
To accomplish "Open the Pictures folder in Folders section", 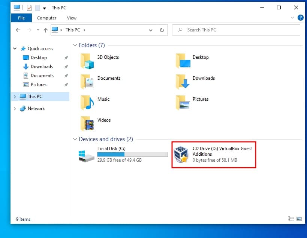I will [x=183, y=103].
